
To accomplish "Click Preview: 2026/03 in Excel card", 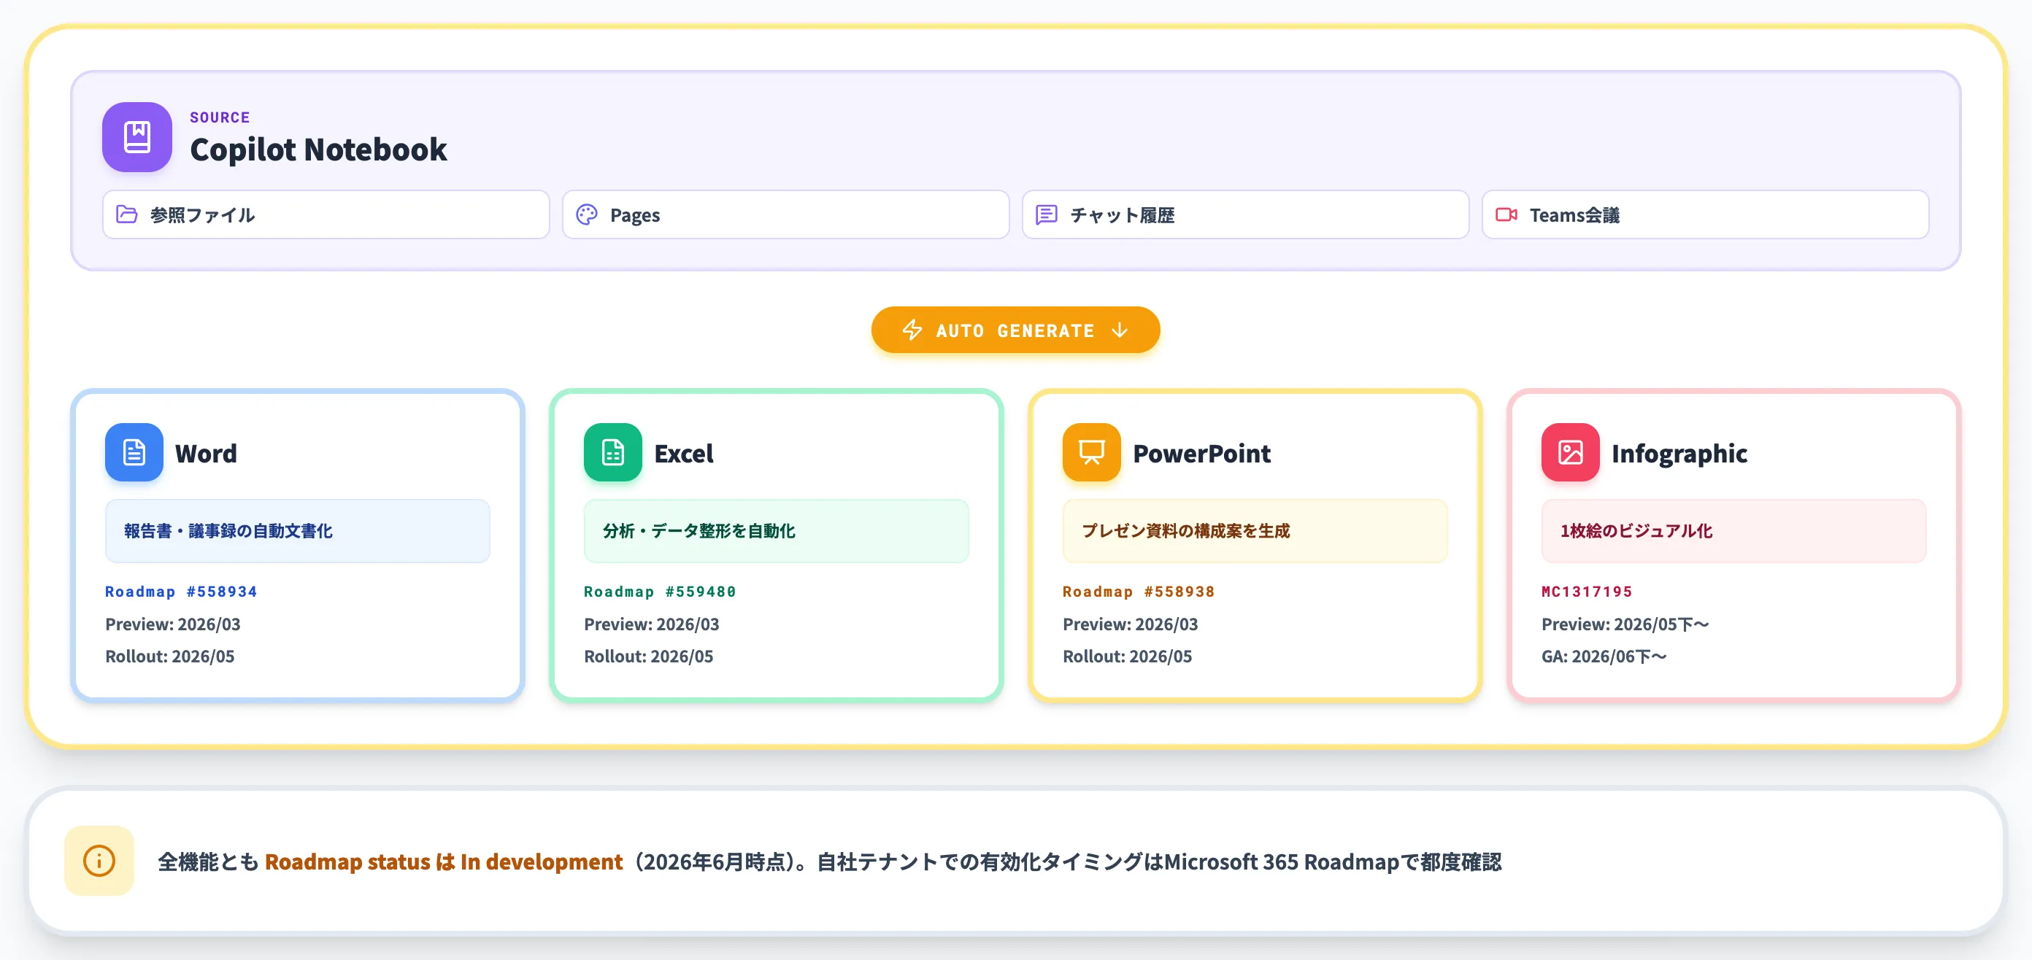I will [652, 624].
